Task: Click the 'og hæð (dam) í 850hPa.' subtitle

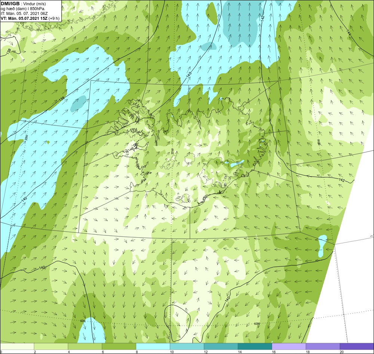Action: pyautogui.click(x=23, y=9)
